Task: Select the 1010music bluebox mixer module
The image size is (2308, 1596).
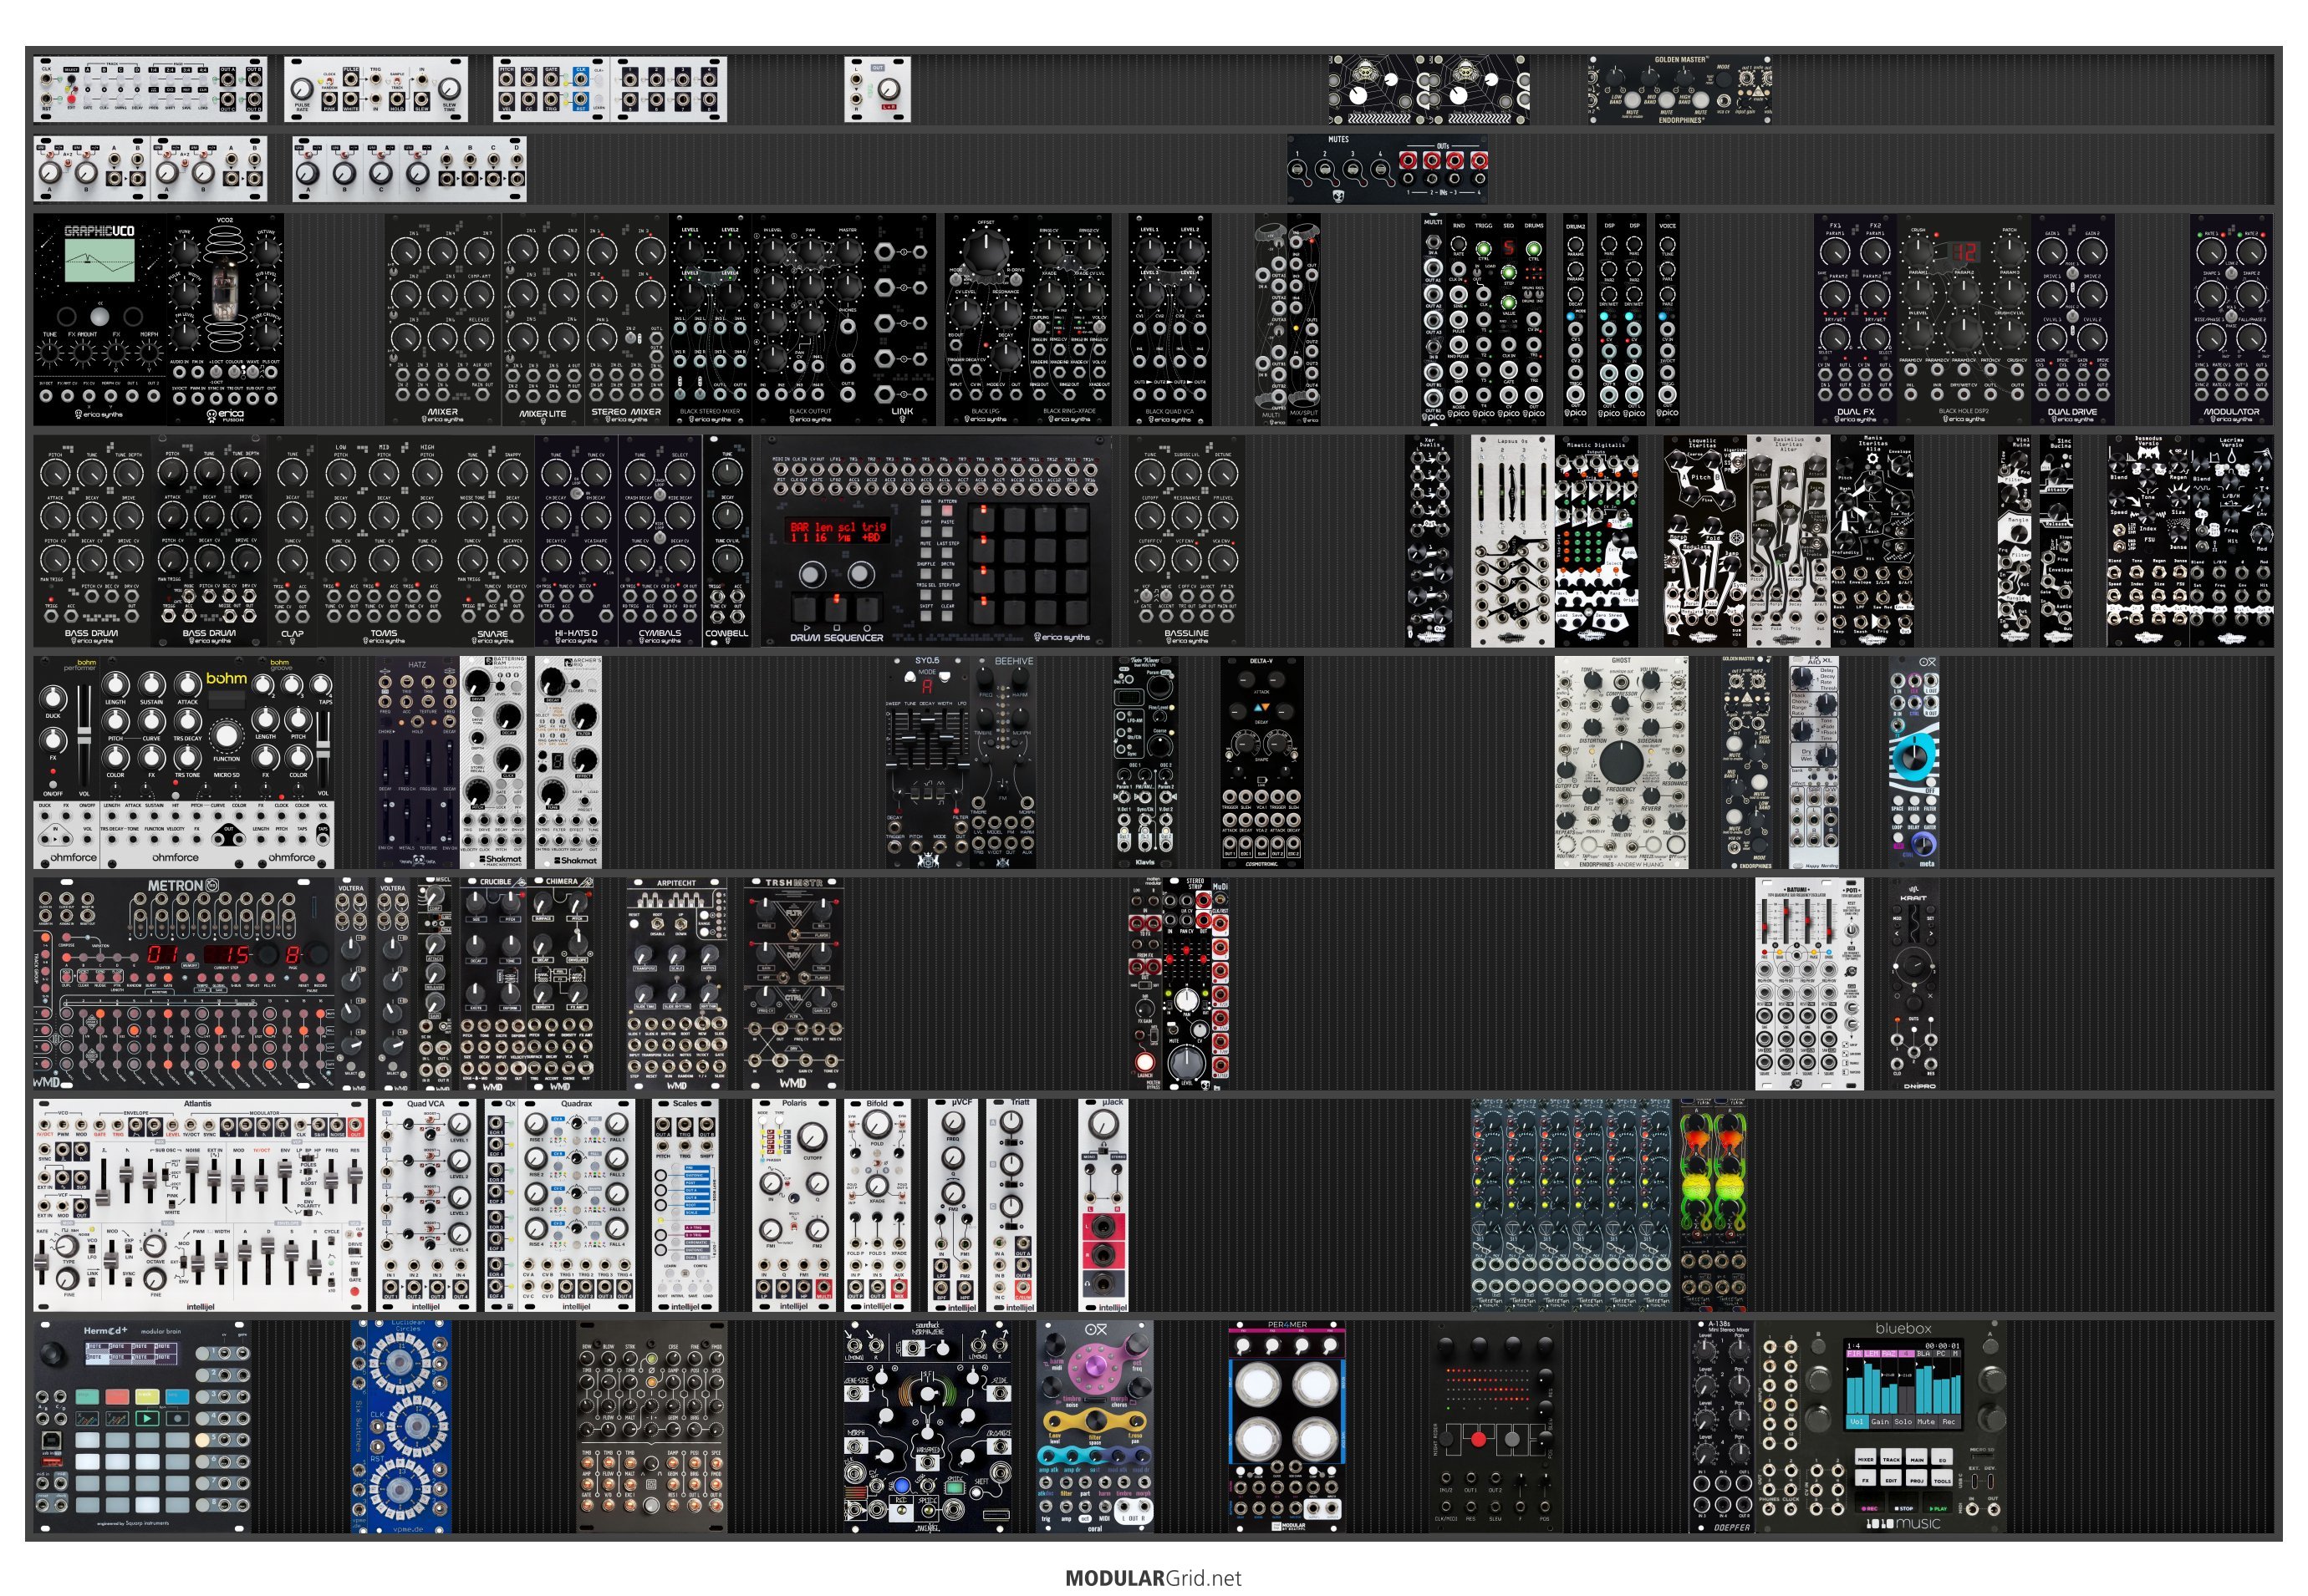Action: point(1881,1427)
